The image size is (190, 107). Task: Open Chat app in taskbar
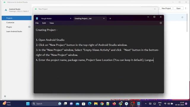click(71, 104)
